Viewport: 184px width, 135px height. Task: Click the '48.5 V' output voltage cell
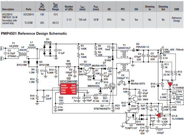(56, 23)
